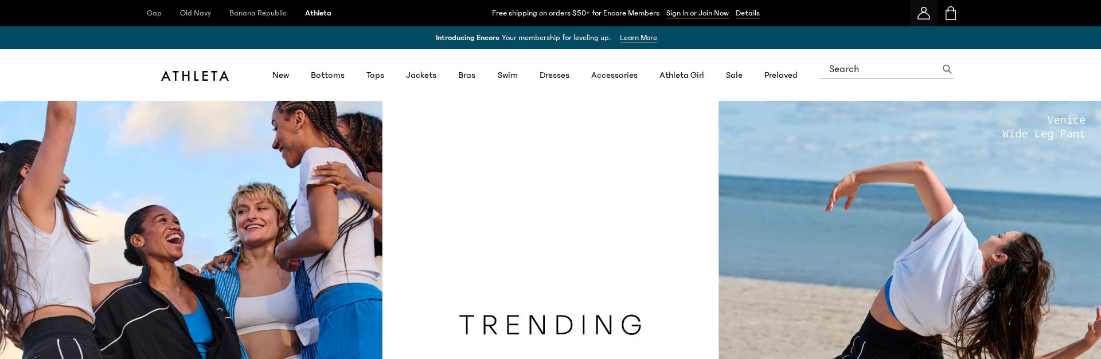
Task: Click the free shipping on orders $50+ text
Action: coord(575,13)
